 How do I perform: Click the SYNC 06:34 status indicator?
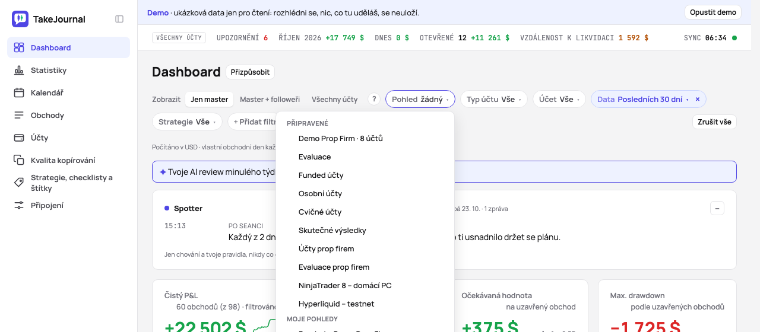(x=710, y=37)
